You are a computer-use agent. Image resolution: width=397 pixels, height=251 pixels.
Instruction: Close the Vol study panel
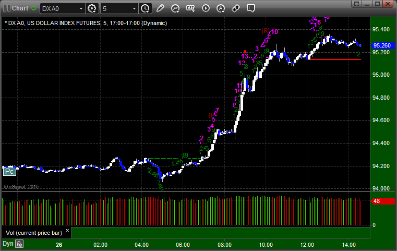pos(67,231)
